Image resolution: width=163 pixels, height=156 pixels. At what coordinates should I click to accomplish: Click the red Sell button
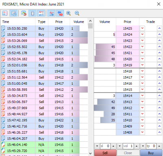point(105,153)
